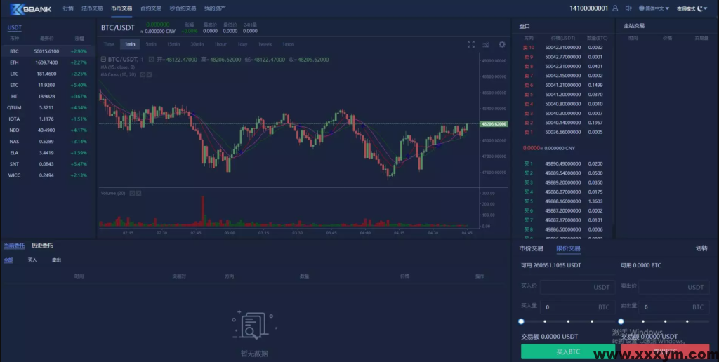Open the chart indicators icon
Image resolution: width=719 pixels, height=362 pixels.
point(486,44)
